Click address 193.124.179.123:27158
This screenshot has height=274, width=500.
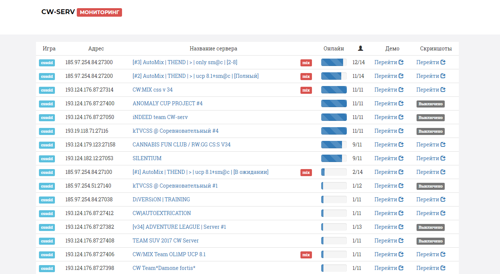[91, 145]
